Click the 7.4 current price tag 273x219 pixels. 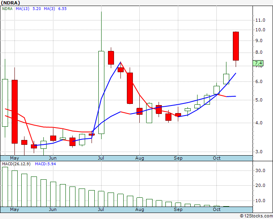(258, 63)
